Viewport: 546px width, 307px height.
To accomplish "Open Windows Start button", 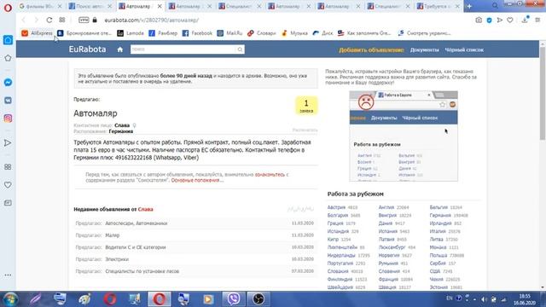I will [10, 299].
